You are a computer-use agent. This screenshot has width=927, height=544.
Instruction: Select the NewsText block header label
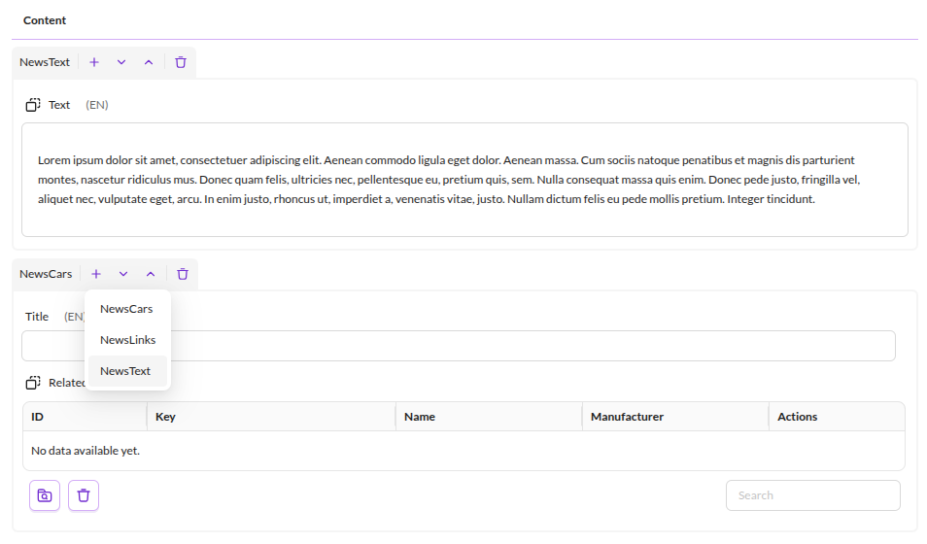click(45, 62)
